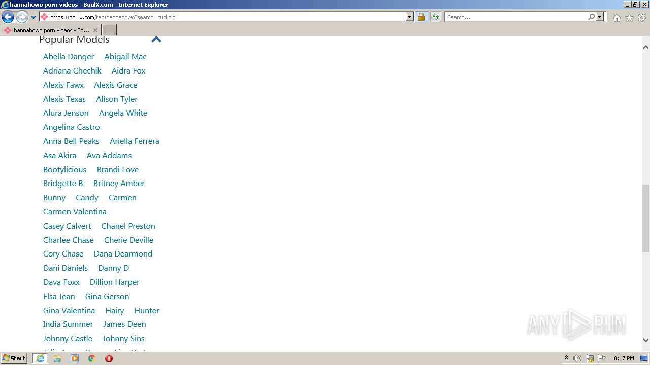This screenshot has width=650, height=365.
Task: Open the Start menu
Action: coord(14,358)
